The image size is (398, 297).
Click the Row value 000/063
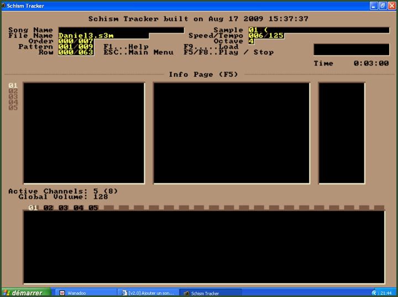[x=76, y=52]
